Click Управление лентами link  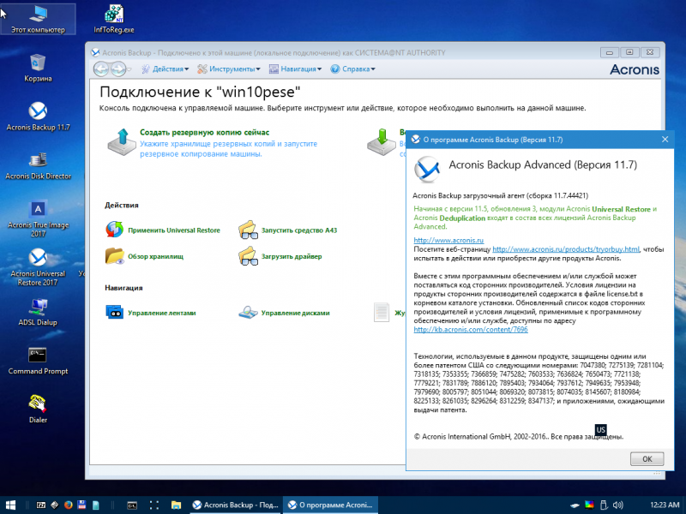point(161,313)
